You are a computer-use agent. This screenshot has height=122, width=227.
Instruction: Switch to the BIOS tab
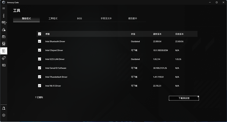tap(79, 19)
